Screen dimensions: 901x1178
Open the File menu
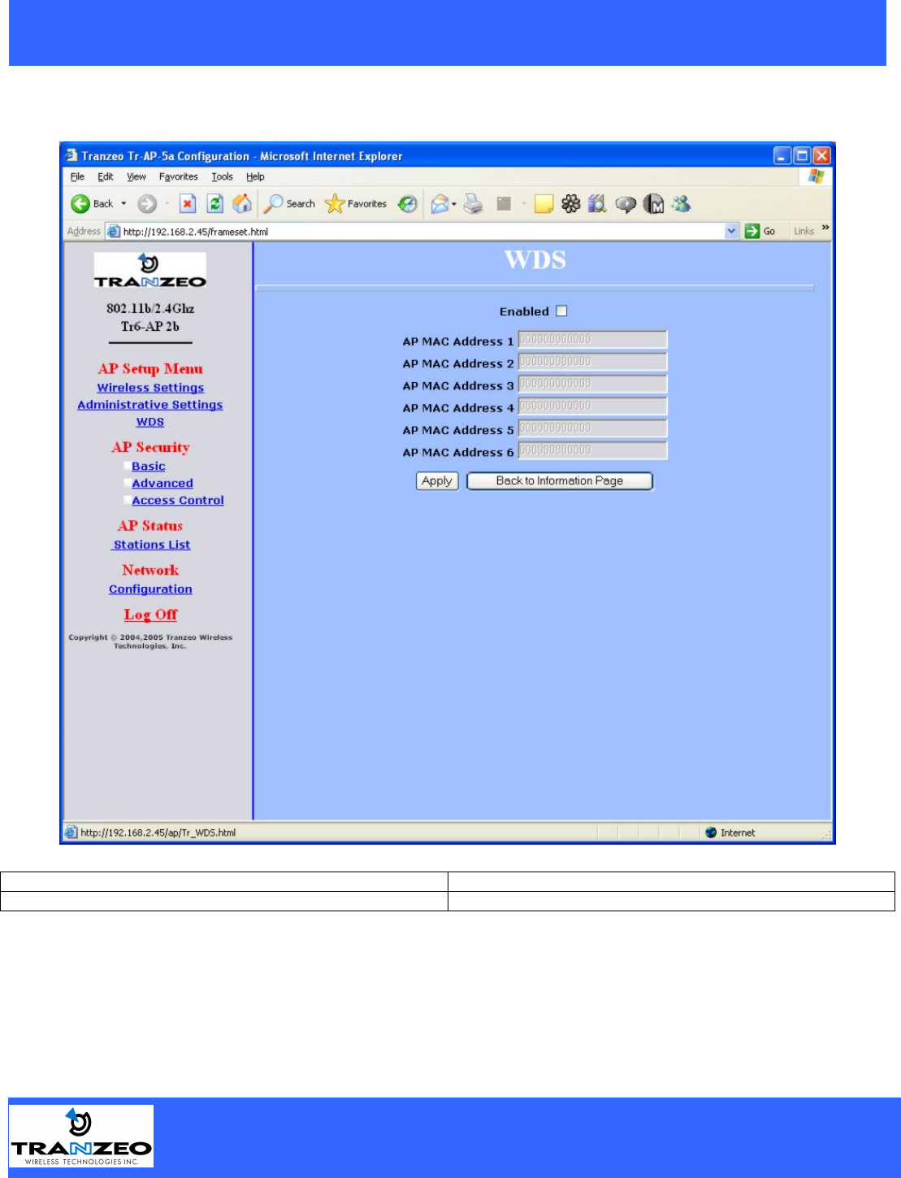tap(77, 176)
